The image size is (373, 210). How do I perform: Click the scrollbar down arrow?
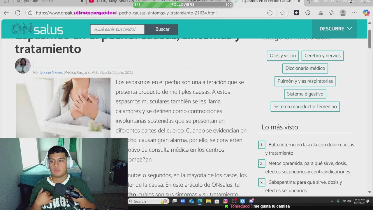tap(370, 192)
